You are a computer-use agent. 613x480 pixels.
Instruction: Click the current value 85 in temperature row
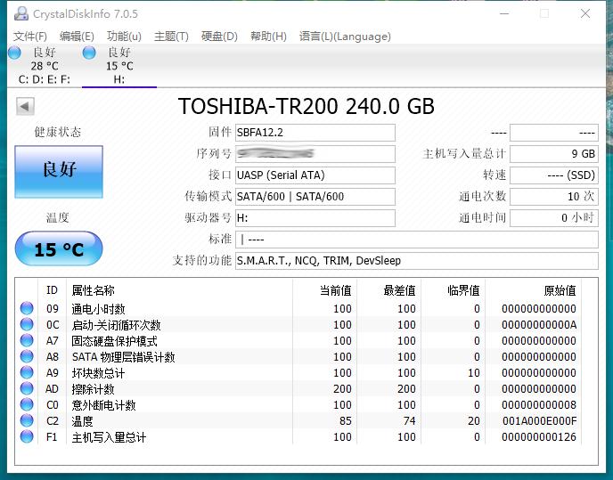(x=346, y=421)
